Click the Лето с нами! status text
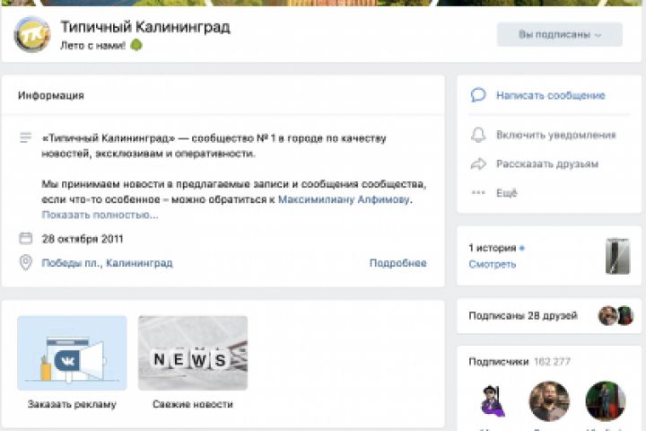This screenshot has height=431, width=646. click(92, 46)
